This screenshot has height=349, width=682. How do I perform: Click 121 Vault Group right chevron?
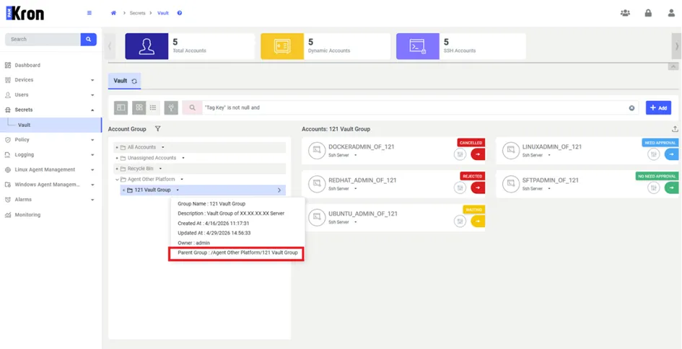point(279,190)
